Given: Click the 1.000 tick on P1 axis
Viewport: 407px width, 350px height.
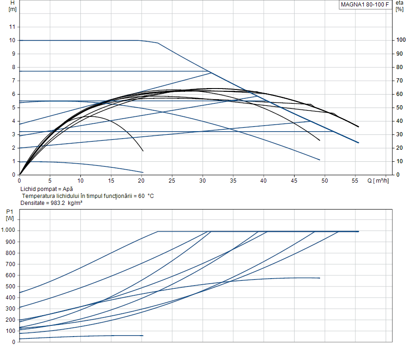Looking at the screenshot, I should point(8,230).
